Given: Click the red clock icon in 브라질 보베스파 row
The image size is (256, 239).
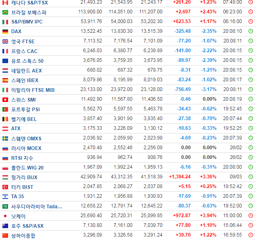Looking at the screenshot, I should click(251, 12).
